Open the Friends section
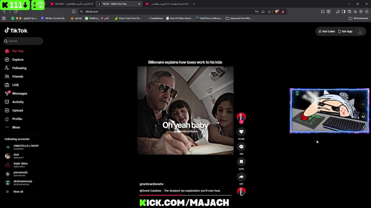The height and width of the screenshot is (208, 371). [14, 77]
